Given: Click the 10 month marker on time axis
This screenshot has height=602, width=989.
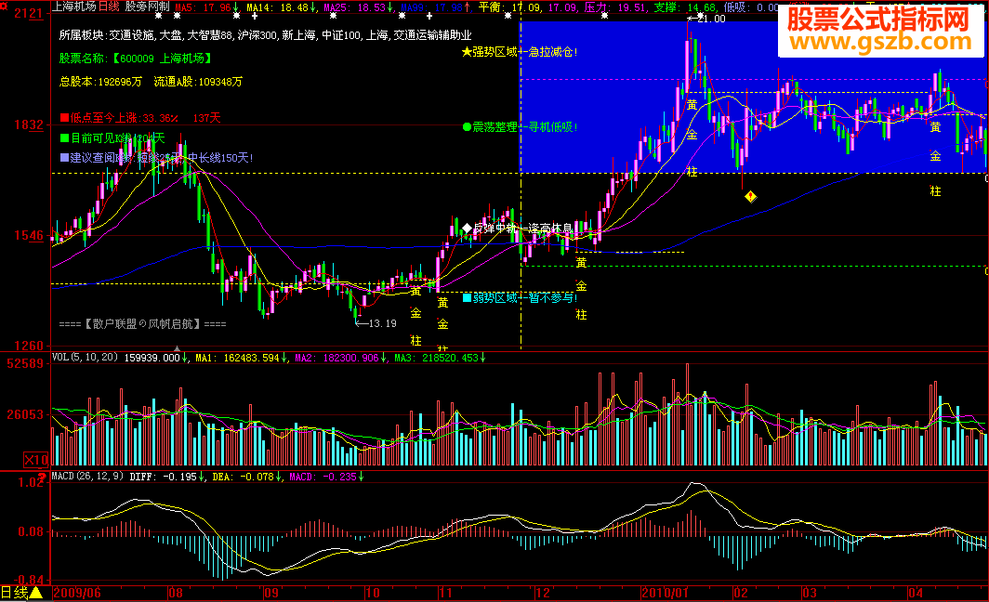Looking at the screenshot, I should 373,594.
